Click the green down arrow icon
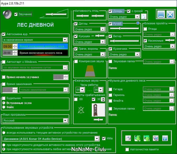The width and height of the screenshot is (177, 154). 137,138
